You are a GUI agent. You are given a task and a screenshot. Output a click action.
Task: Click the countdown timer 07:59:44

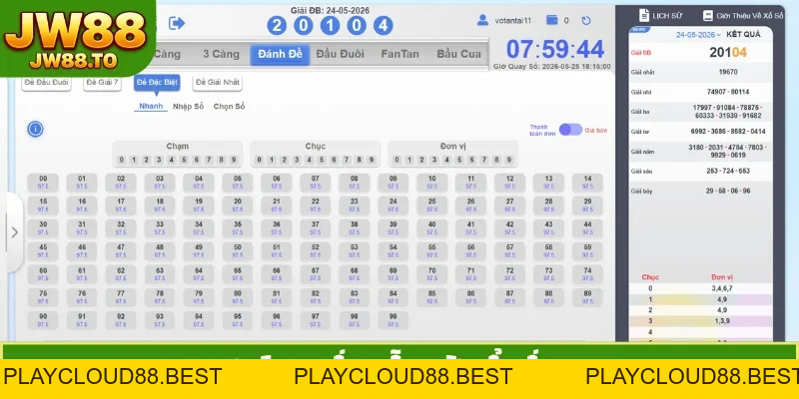click(x=555, y=49)
